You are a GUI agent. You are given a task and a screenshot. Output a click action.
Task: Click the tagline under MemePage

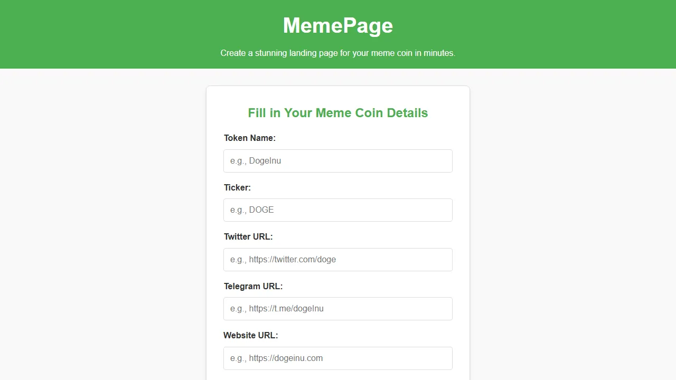[x=337, y=53]
